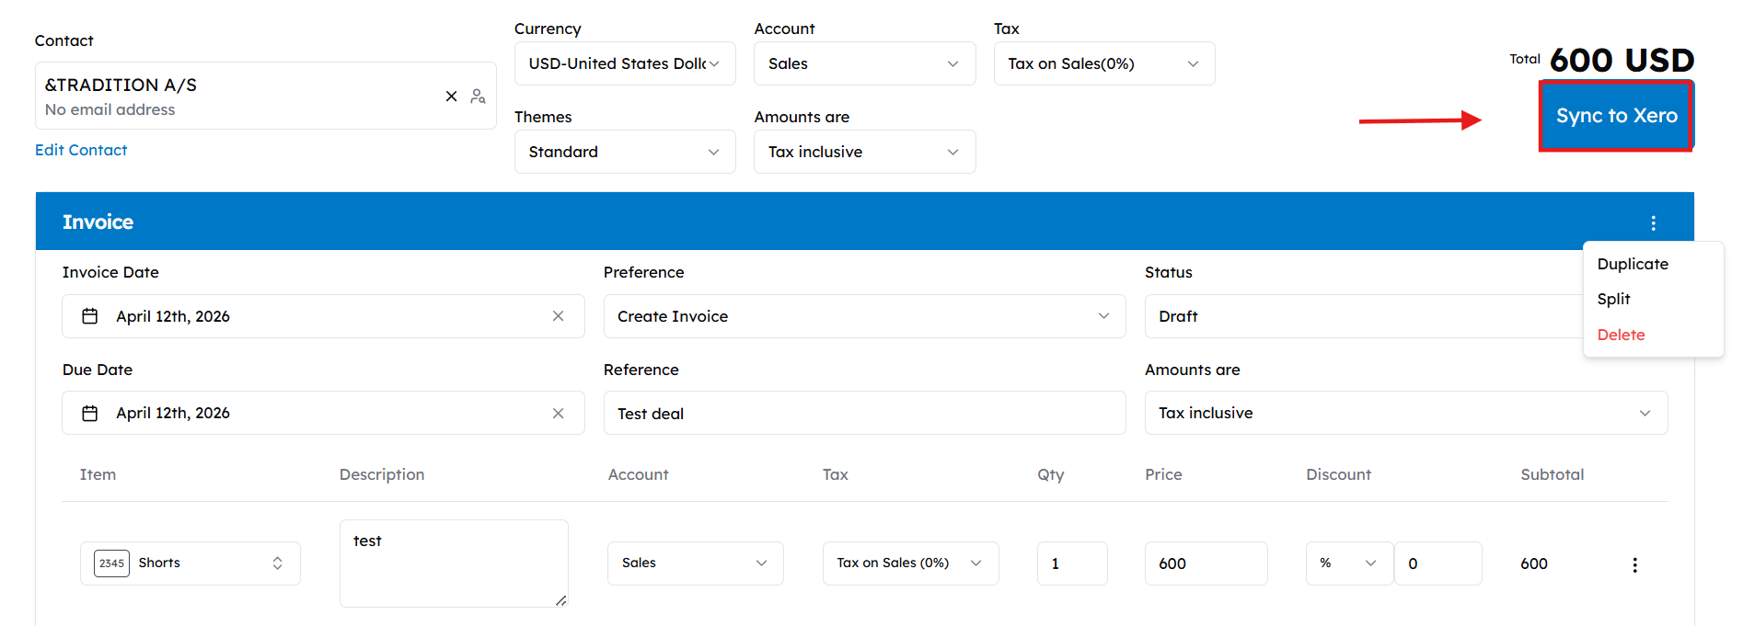Click the Qty input field
This screenshot has width=1743, height=626.
1072,563
